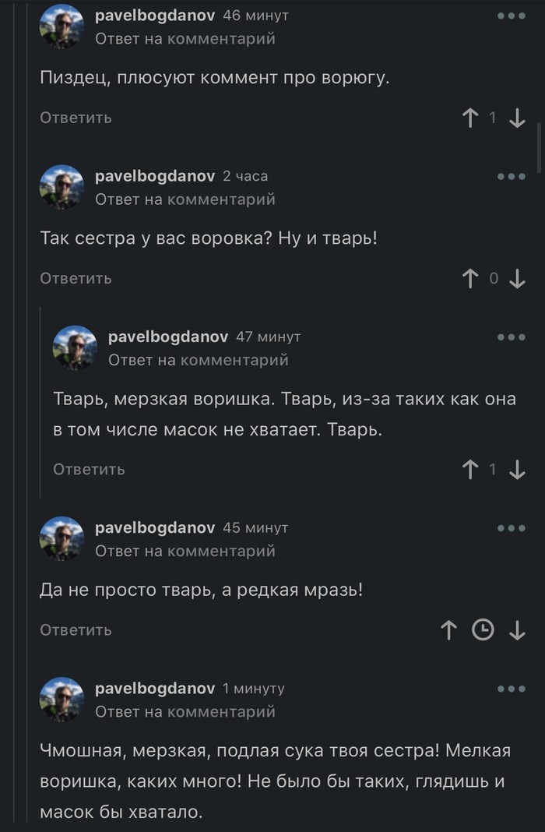Open ellipsis menu on "редкая мразь" comment
This screenshot has height=832, width=545.
click(511, 527)
